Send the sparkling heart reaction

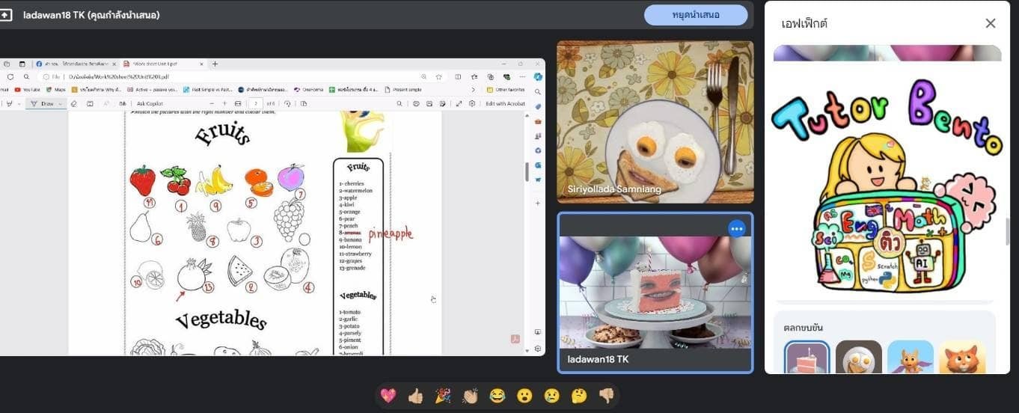point(388,396)
